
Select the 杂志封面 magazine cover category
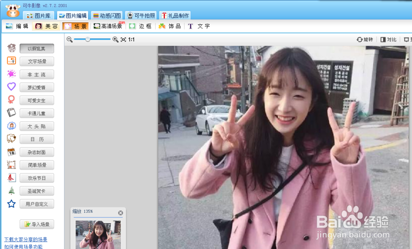pos(37,152)
